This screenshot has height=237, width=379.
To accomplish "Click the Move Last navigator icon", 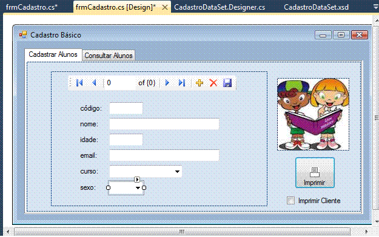I will 182,83.
